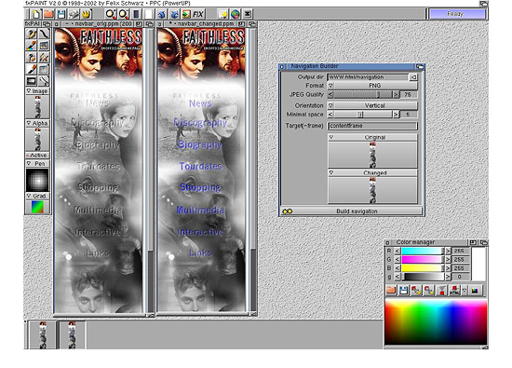Open small dropdown arrow in Color manager toolbar
Image resolution: width=512 pixels, height=368 pixels.
click(x=465, y=291)
